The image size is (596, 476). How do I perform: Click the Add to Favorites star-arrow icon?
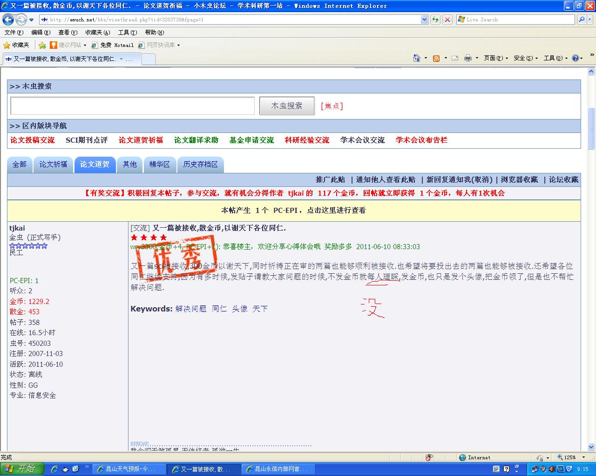[x=42, y=45]
